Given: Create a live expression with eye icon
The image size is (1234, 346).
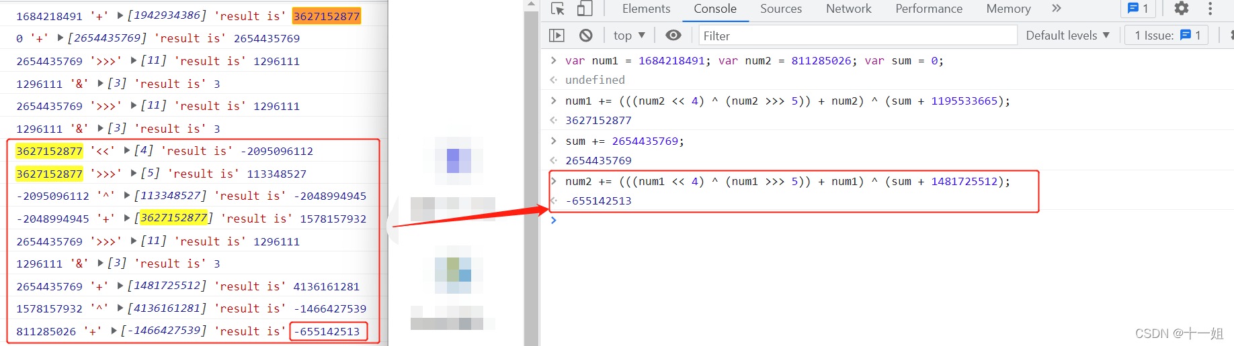Looking at the screenshot, I should pyautogui.click(x=673, y=36).
